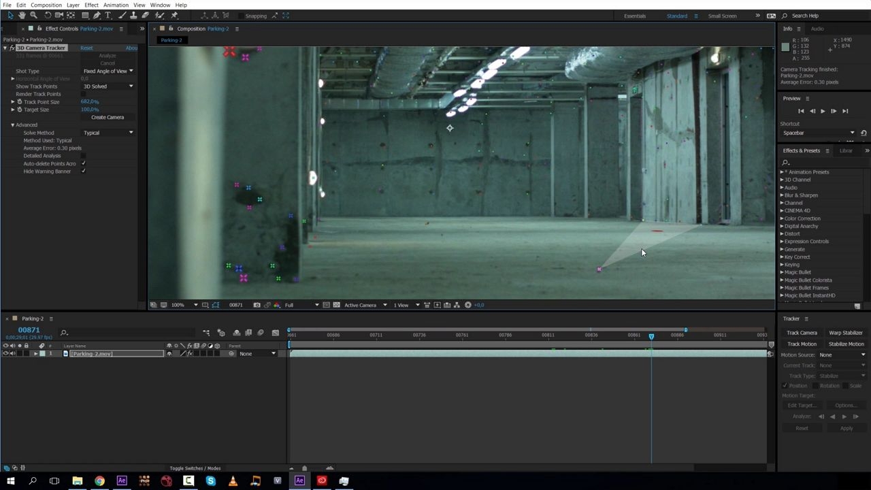871x490 pixels.
Task: Toggle Hide Warning Banner checkbox
Action: (x=83, y=171)
